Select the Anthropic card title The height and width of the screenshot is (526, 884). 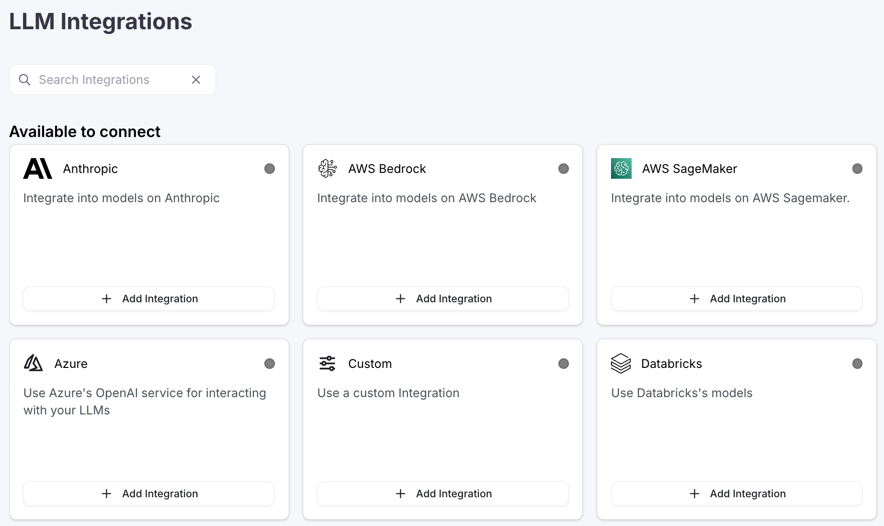click(91, 169)
